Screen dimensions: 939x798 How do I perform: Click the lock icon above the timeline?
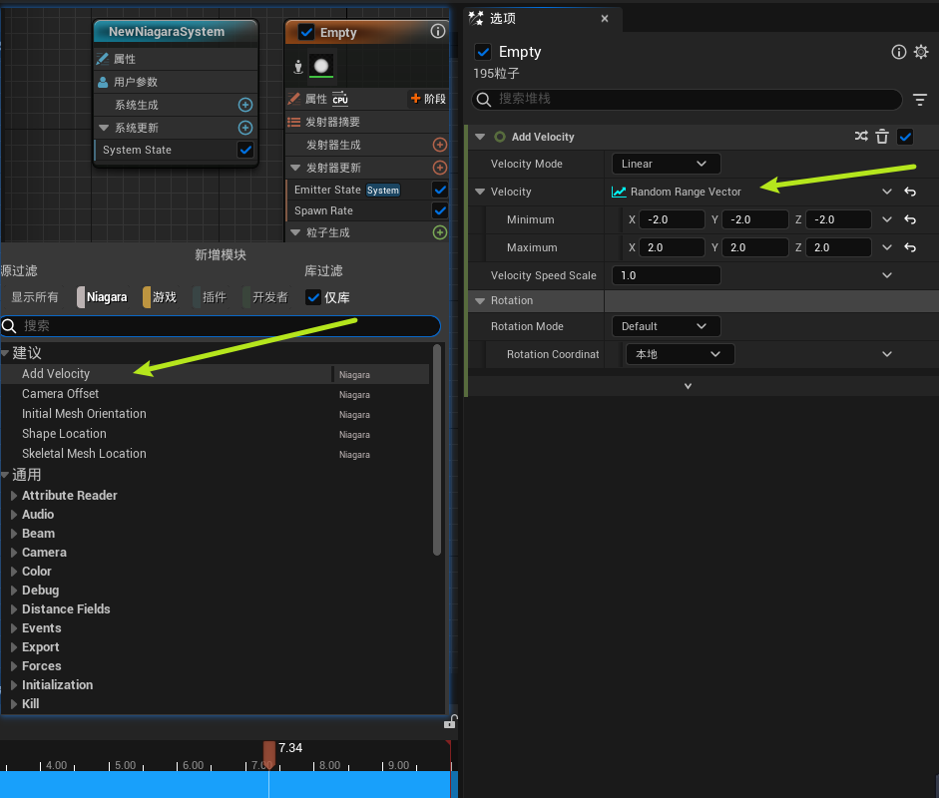(x=450, y=722)
